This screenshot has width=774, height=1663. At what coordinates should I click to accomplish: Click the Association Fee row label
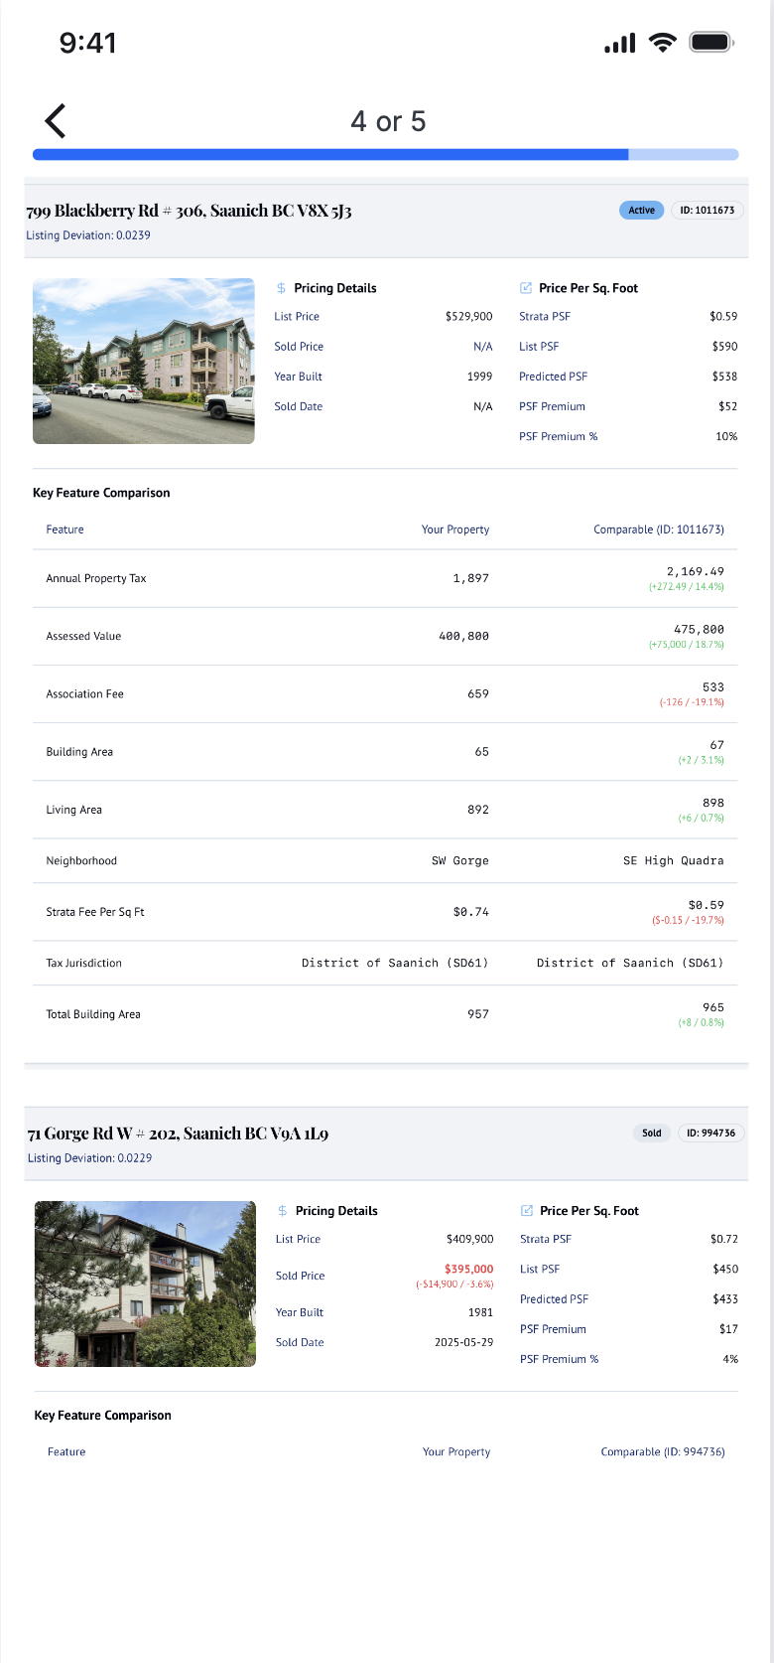85,694
